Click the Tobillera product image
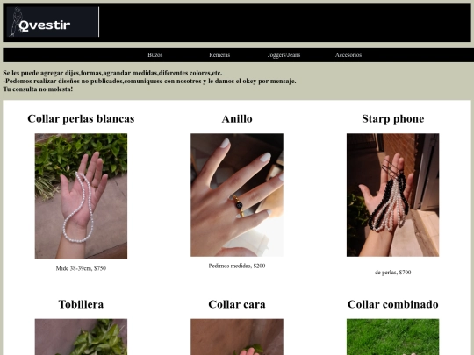 (81, 337)
